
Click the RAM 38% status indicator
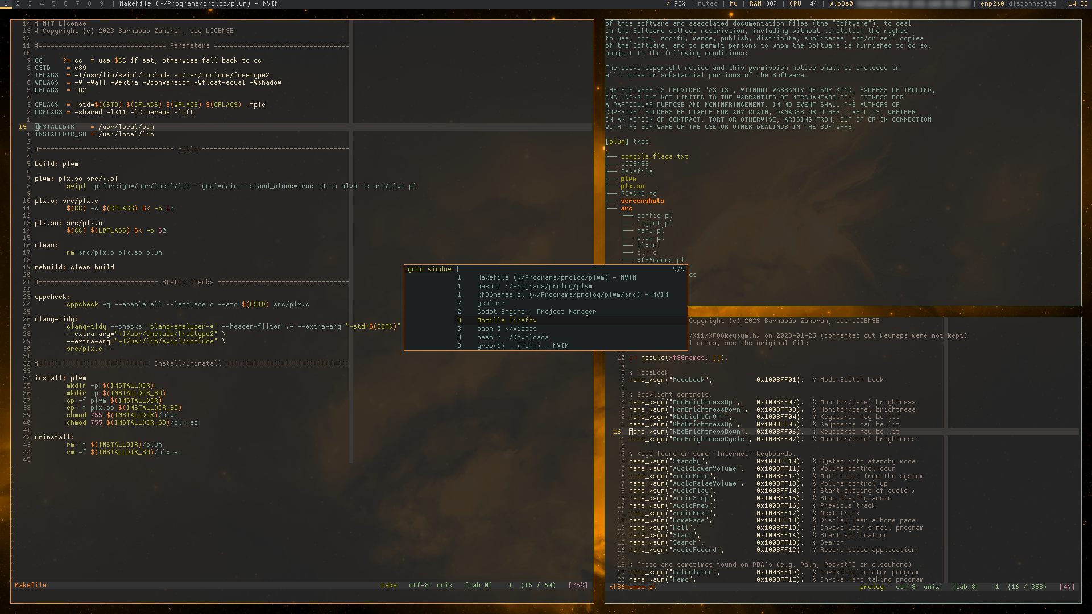click(763, 3)
